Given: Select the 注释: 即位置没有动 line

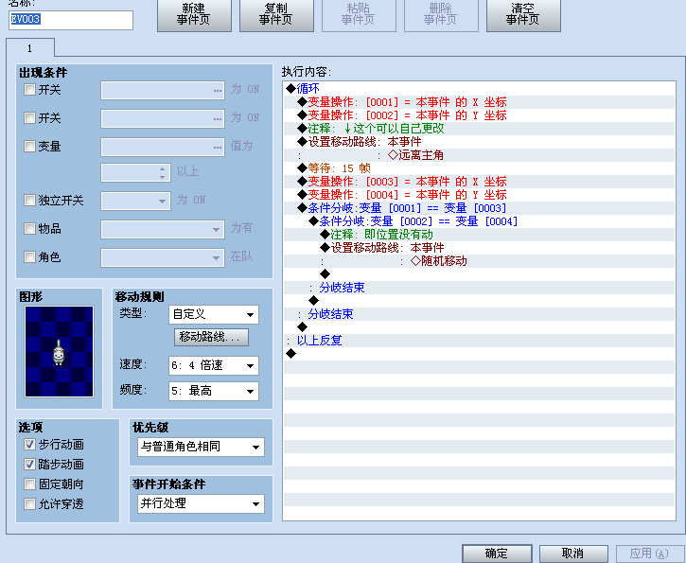Looking at the screenshot, I should (x=479, y=235).
